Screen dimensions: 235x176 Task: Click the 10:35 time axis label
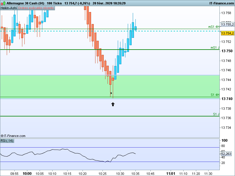coord(135,174)
